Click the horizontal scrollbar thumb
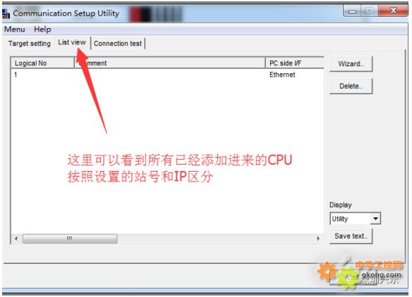Image resolution: width=412 pixels, height=297 pixels. coord(70,239)
